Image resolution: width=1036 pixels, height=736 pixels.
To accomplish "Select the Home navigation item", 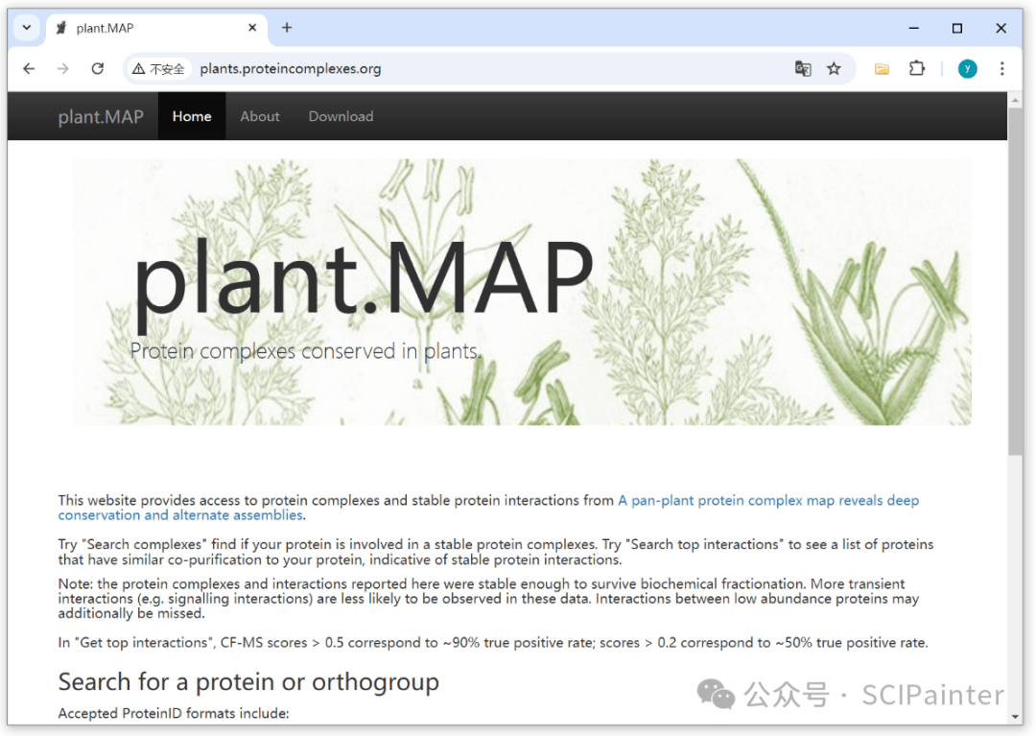I will 191,116.
